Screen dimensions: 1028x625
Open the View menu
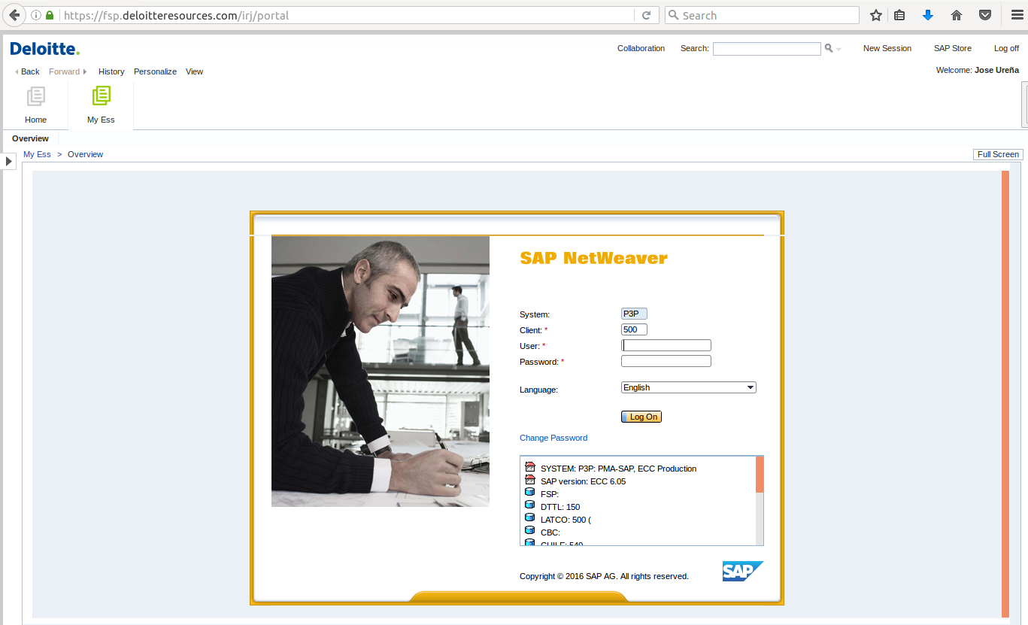194,71
